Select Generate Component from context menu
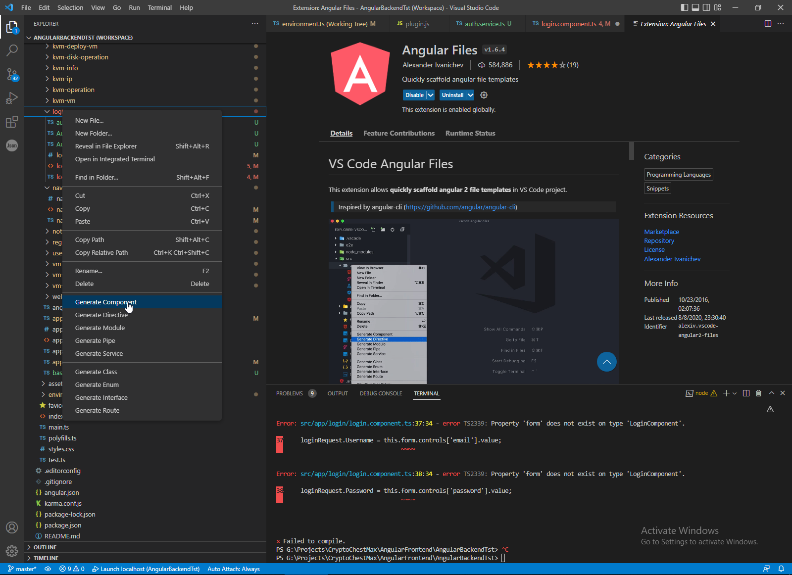This screenshot has height=575, width=792. (x=143, y=302)
